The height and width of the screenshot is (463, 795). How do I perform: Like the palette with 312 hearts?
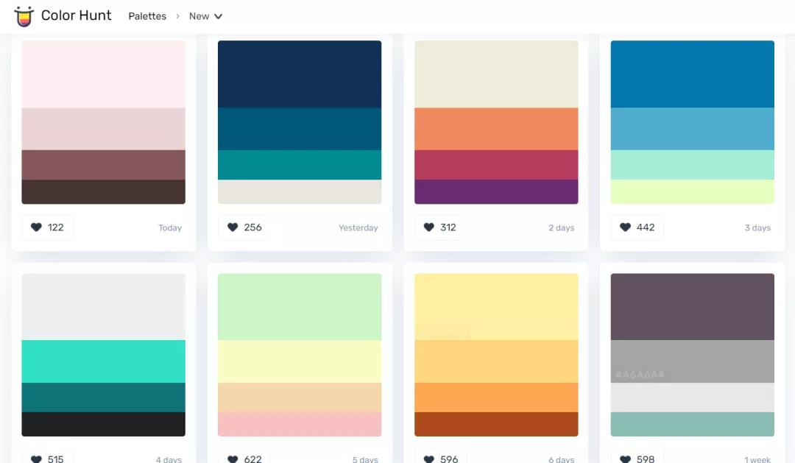tap(439, 227)
